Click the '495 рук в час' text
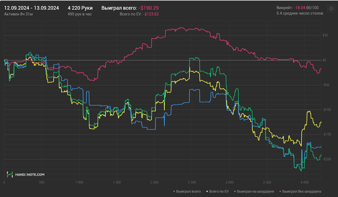338x197 pixels. (80, 14)
